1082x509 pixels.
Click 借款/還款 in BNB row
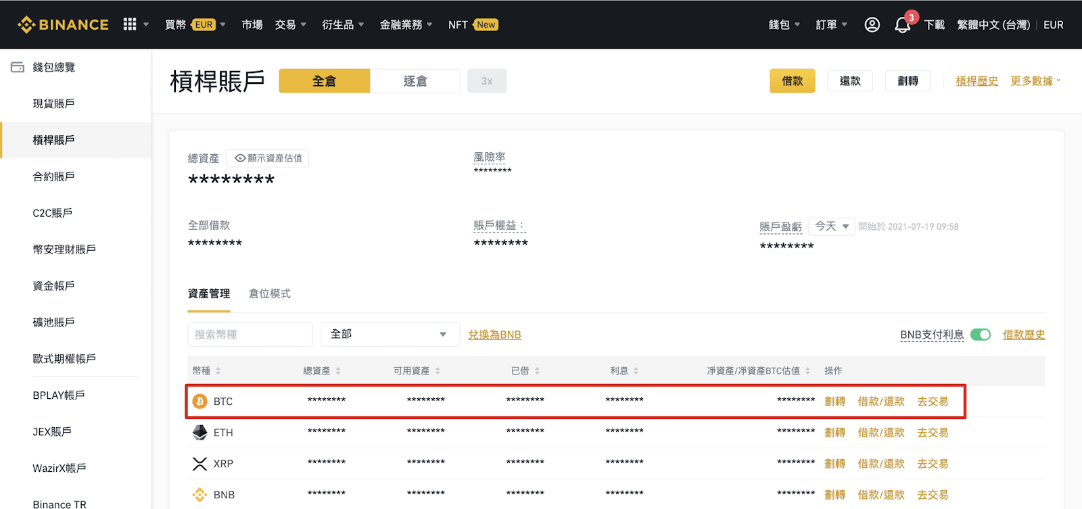click(881, 495)
